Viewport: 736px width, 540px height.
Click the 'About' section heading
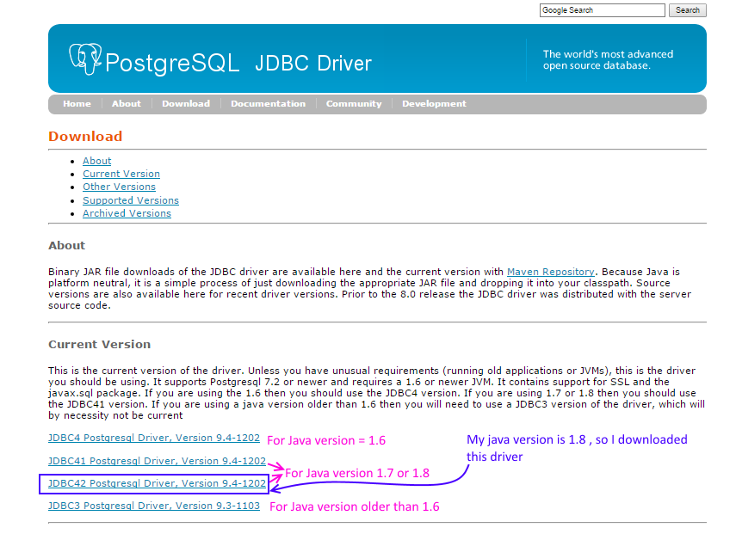[x=66, y=246]
